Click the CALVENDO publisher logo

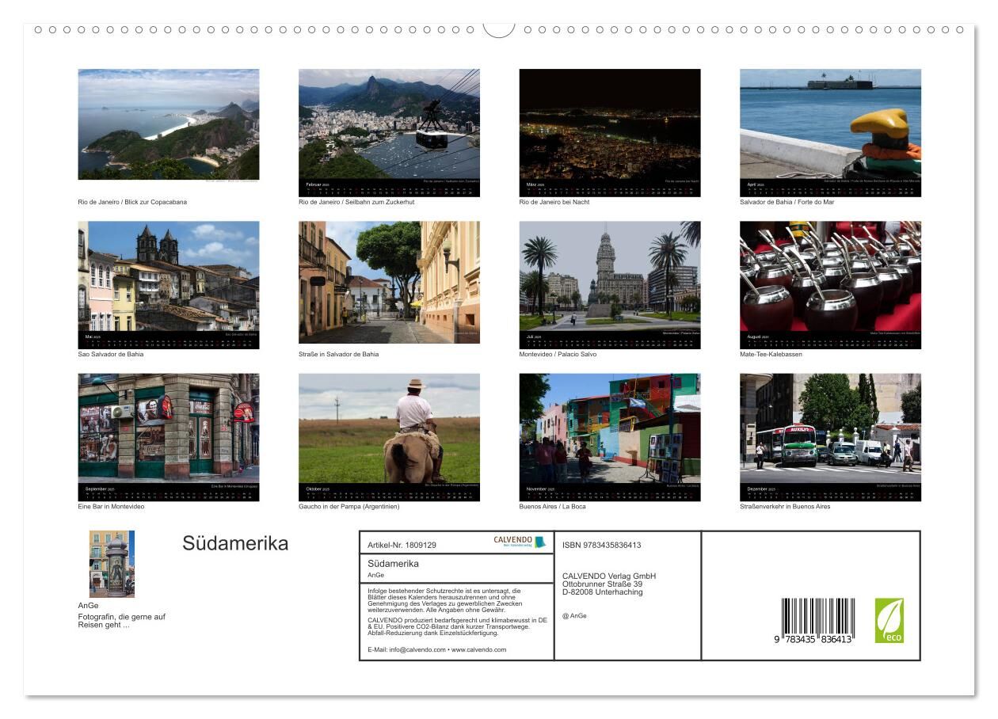pos(520,542)
